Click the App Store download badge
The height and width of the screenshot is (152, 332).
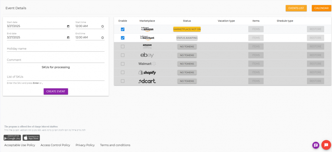(x=31, y=138)
